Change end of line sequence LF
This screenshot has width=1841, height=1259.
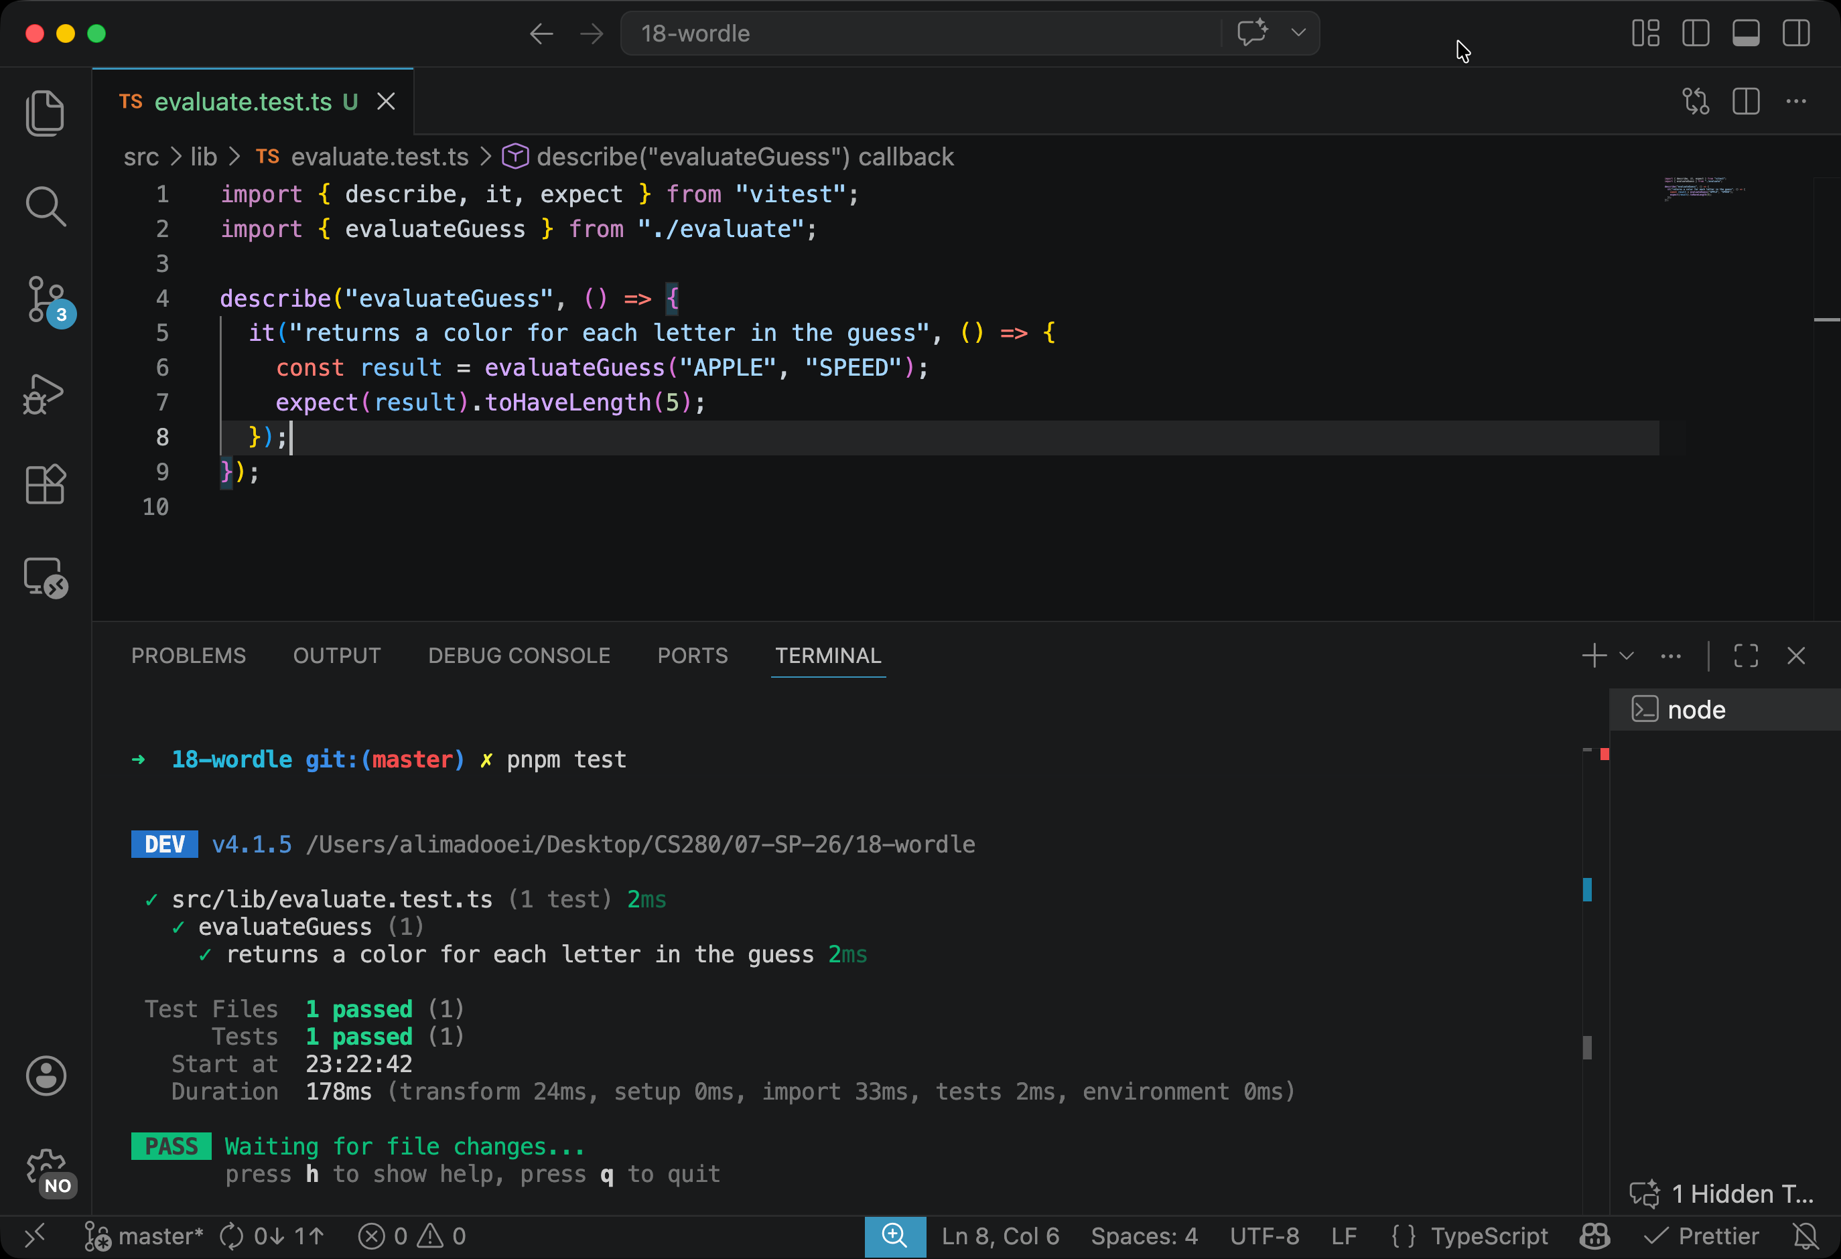[x=1343, y=1236]
